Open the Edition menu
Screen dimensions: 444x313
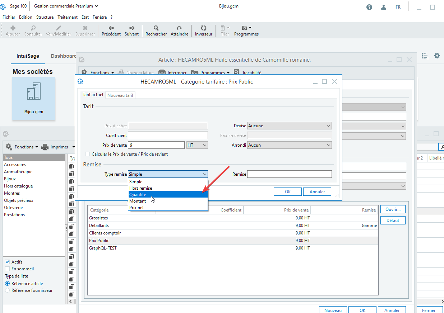pos(26,17)
